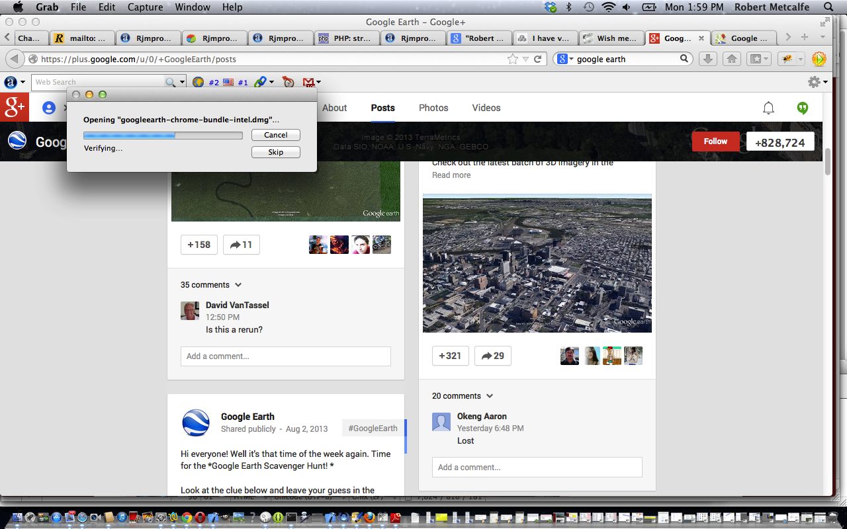
Task: Click Add a comment under David VanTassel
Action: click(285, 356)
